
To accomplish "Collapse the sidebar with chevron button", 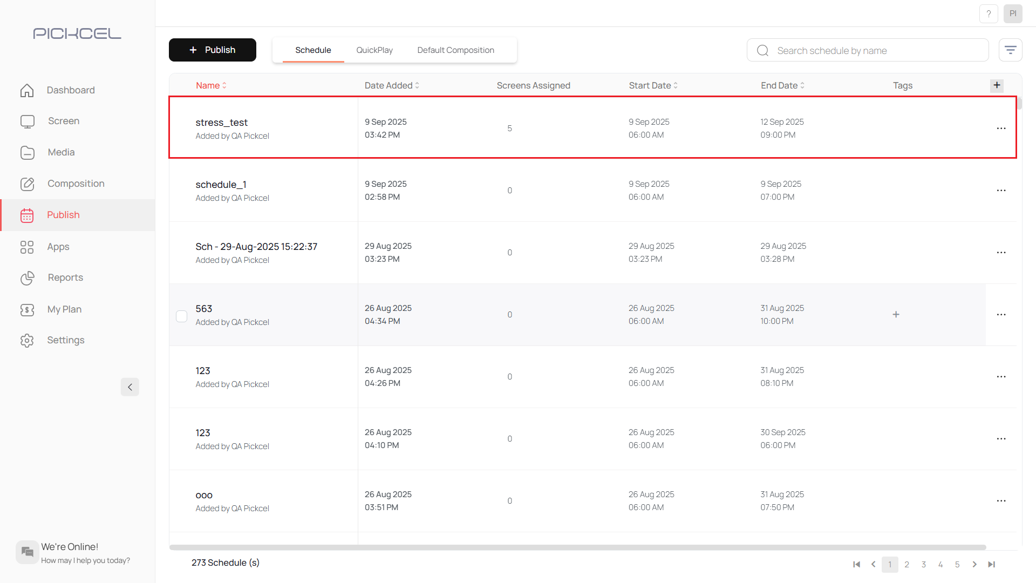I will 129,387.
